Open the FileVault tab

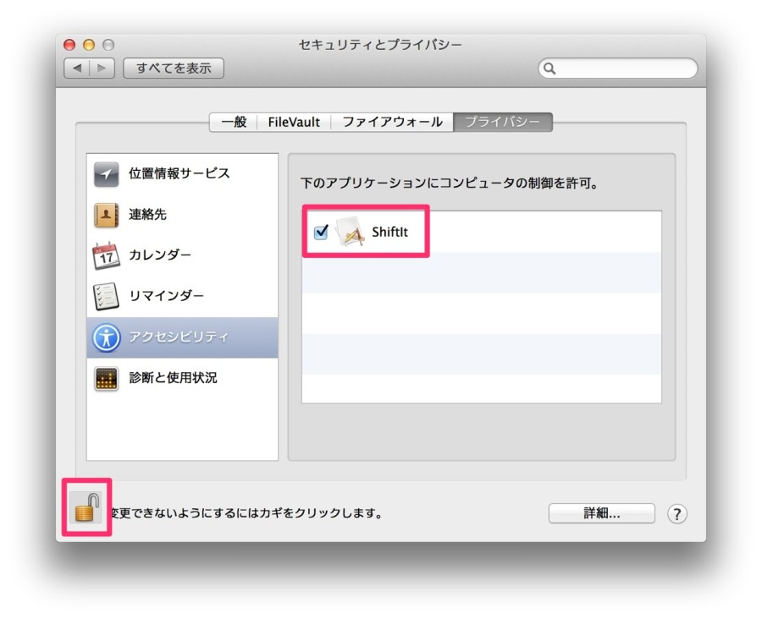tap(294, 122)
